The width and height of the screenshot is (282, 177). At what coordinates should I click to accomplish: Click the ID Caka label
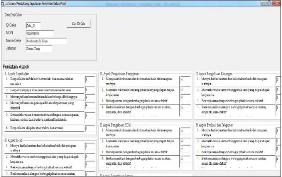(x=11, y=25)
